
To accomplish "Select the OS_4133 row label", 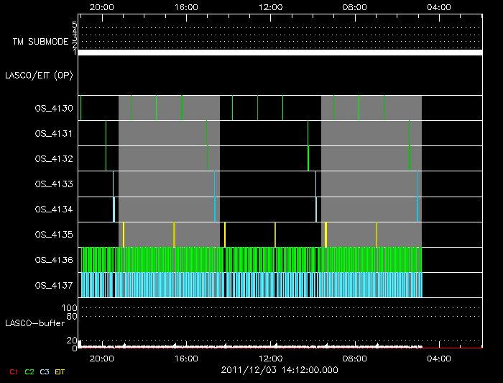I will click(54, 184).
